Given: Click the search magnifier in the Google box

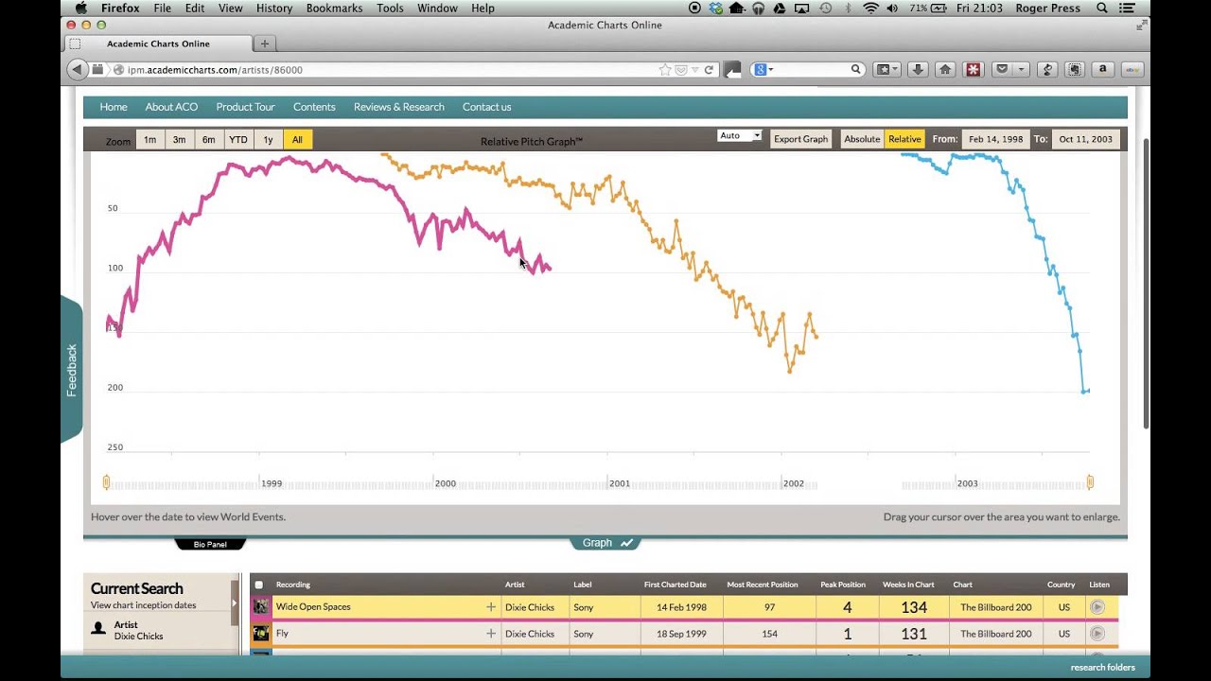Looking at the screenshot, I should 855,69.
